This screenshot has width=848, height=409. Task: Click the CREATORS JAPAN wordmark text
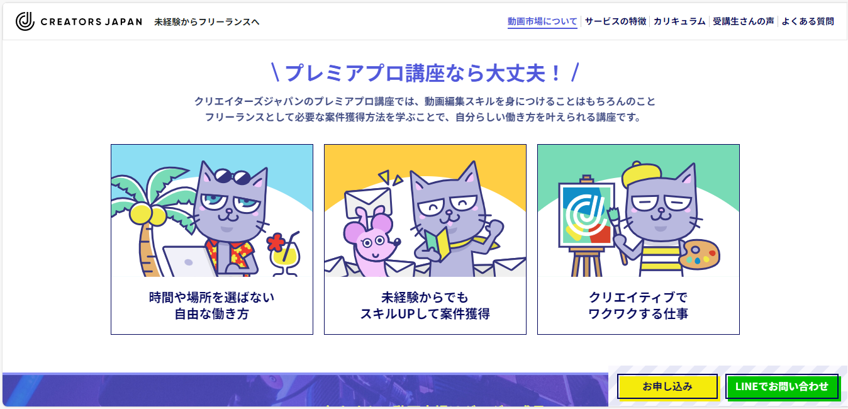(x=91, y=22)
